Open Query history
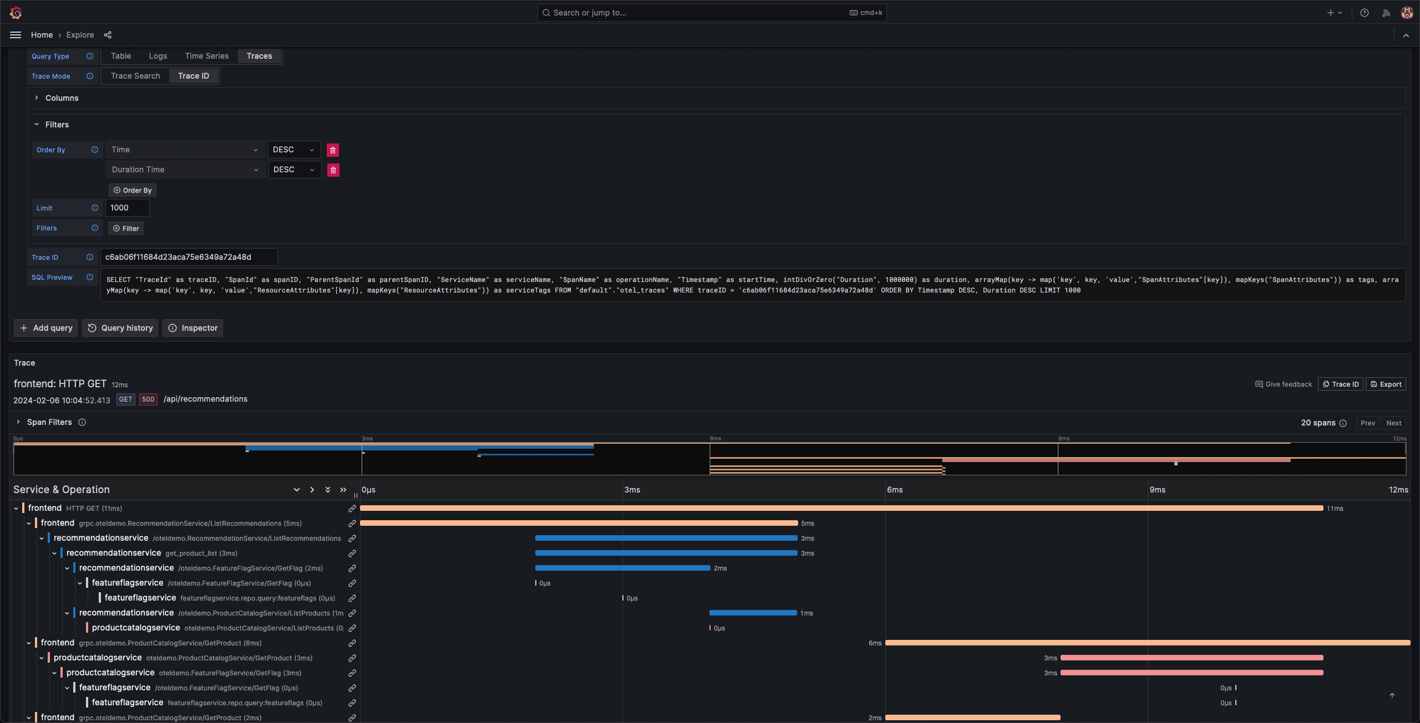 click(120, 328)
